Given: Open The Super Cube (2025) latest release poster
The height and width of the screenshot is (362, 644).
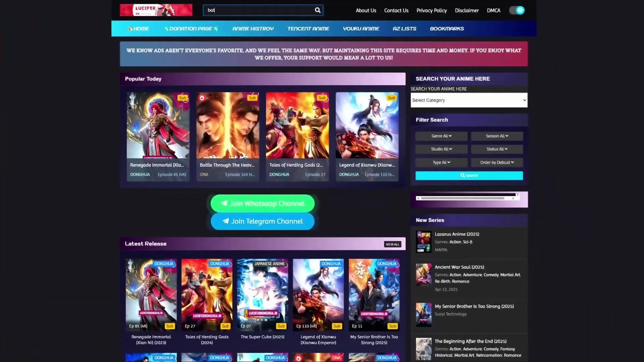Looking at the screenshot, I should click(x=262, y=295).
